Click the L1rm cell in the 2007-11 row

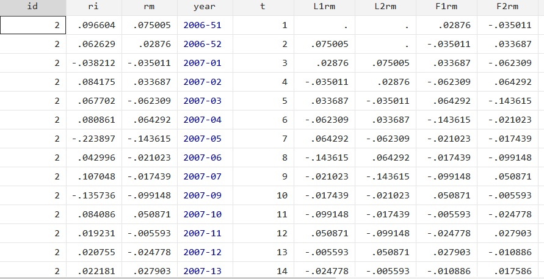point(324,233)
